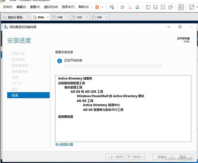The image size is (198, 163).
Task: Click the 开始之前 wizard step
Action: pos(18,54)
